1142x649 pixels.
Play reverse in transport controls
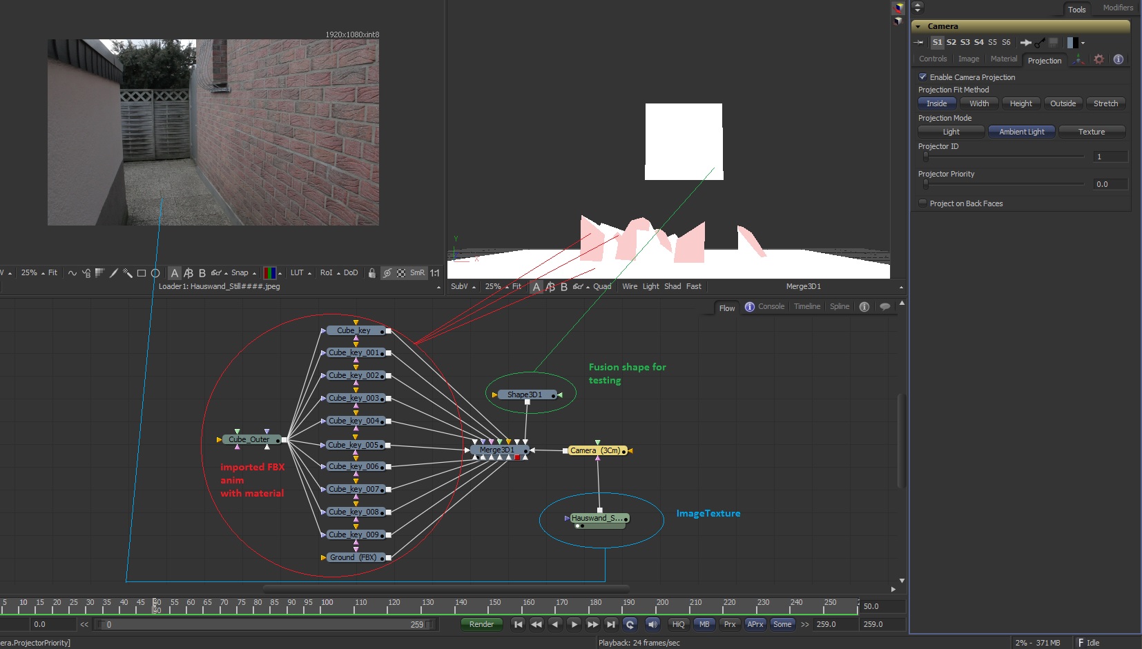[555, 624]
